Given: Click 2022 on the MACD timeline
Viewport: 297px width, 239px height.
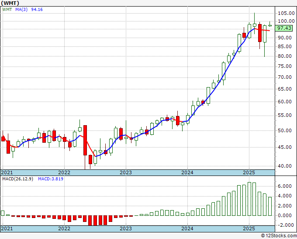Looking at the screenshot, I should pyautogui.click(x=64, y=228).
